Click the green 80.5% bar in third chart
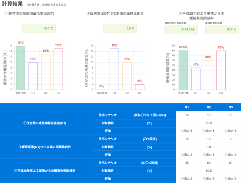 pos(183,70)
